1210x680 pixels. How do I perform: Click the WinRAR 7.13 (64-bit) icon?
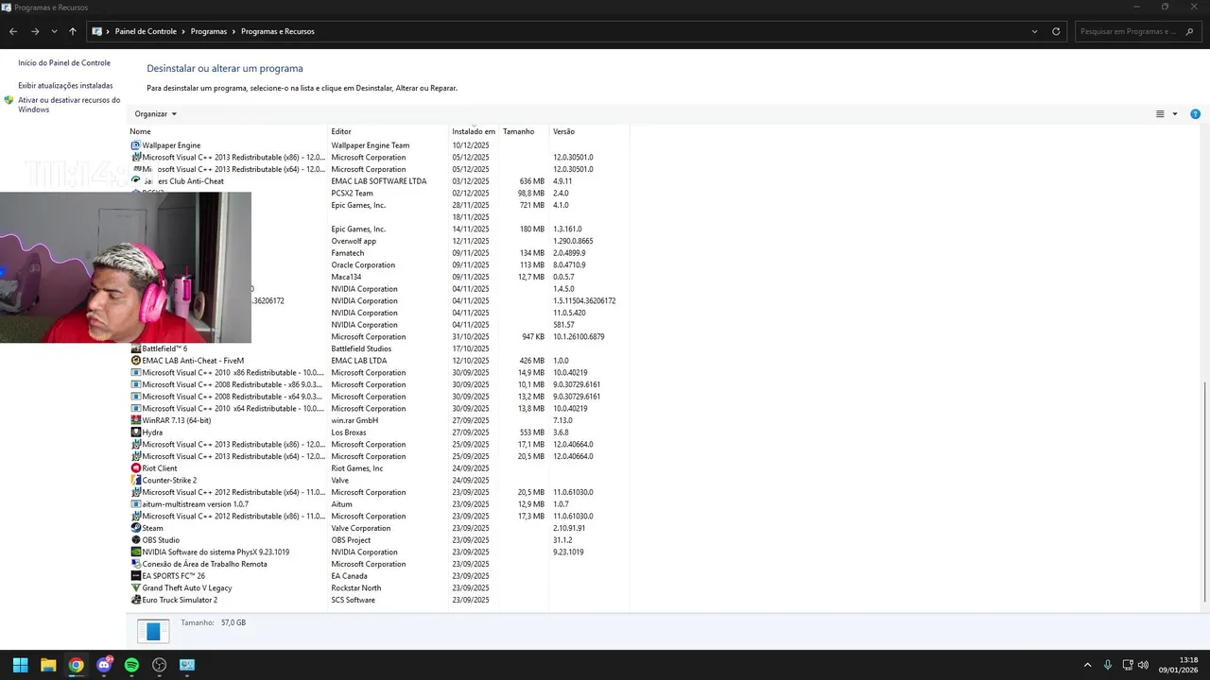[x=135, y=420]
